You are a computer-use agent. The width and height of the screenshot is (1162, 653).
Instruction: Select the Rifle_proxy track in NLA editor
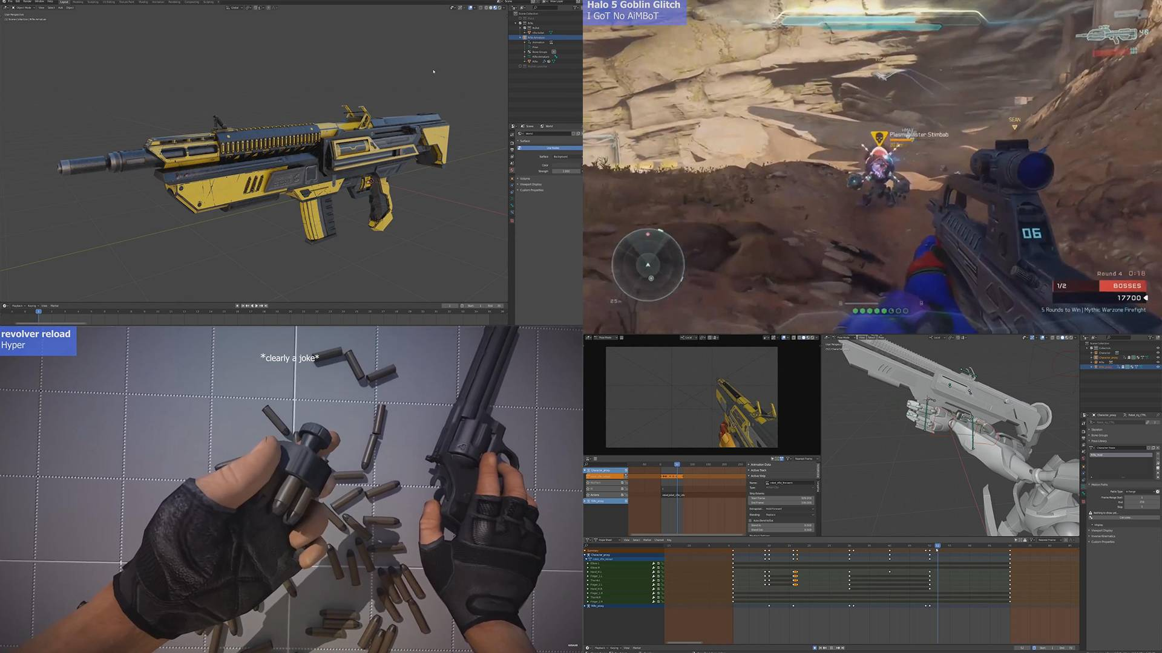pos(605,501)
